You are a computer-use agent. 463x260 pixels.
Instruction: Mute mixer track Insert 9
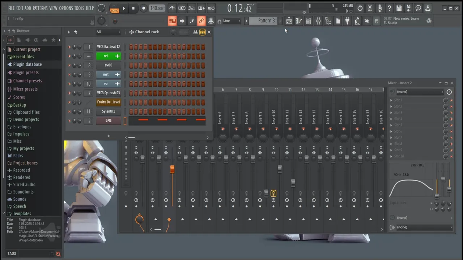263,129
